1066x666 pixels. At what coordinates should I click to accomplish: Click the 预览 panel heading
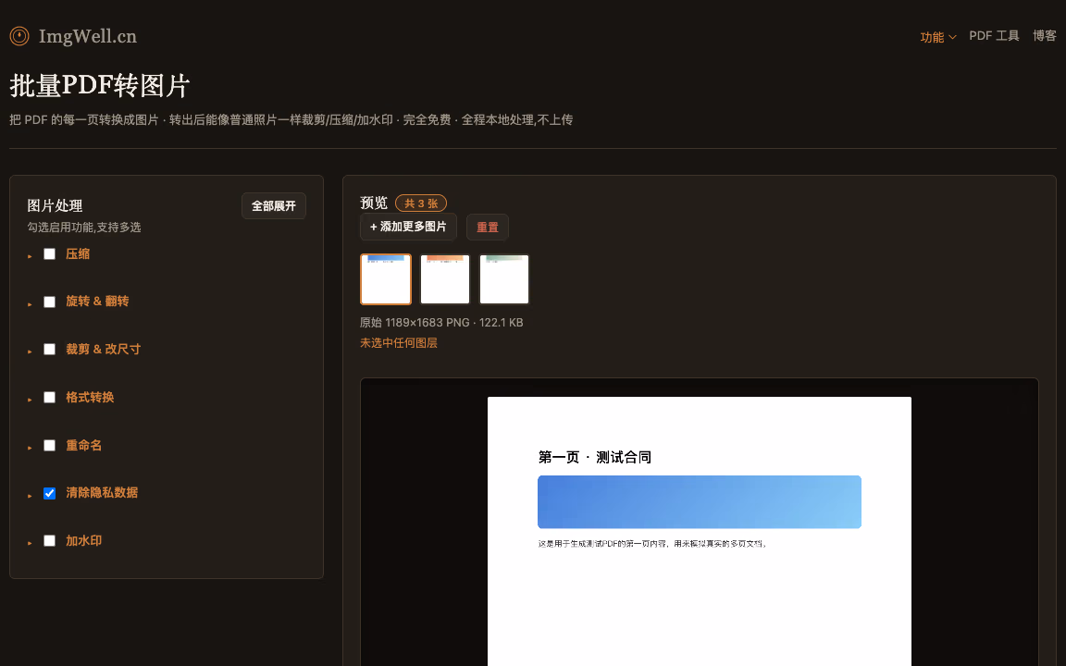(374, 203)
